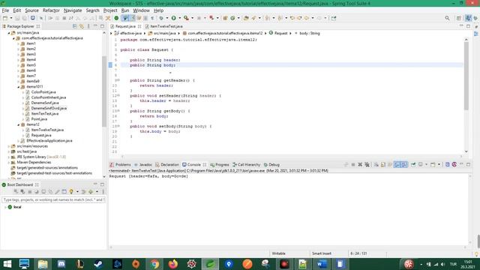Viewport: 480px width, 270px height.
Task: Click the editor vertical scrollbar
Action: [466, 76]
